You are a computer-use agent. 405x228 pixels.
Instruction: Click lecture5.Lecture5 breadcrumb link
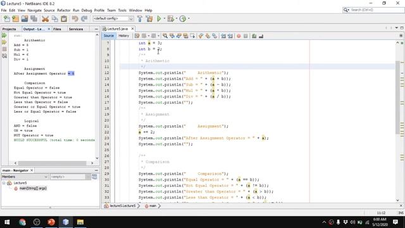click(122, 206)
